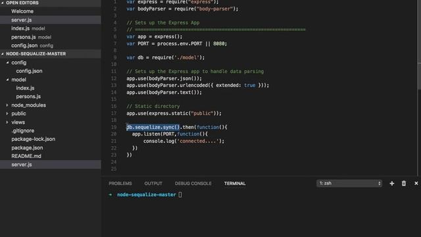Open index.js under model folder

click(x=25, y=88)
